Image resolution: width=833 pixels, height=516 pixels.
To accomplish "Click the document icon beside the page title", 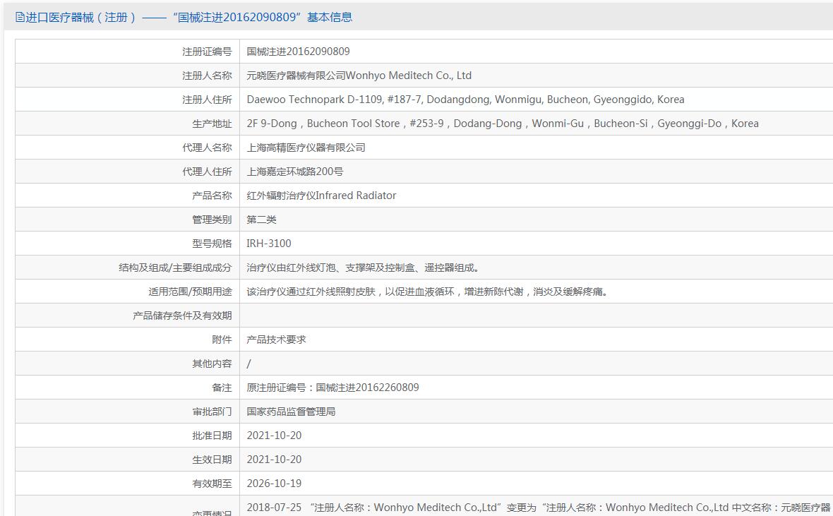I will coord(20,18).
